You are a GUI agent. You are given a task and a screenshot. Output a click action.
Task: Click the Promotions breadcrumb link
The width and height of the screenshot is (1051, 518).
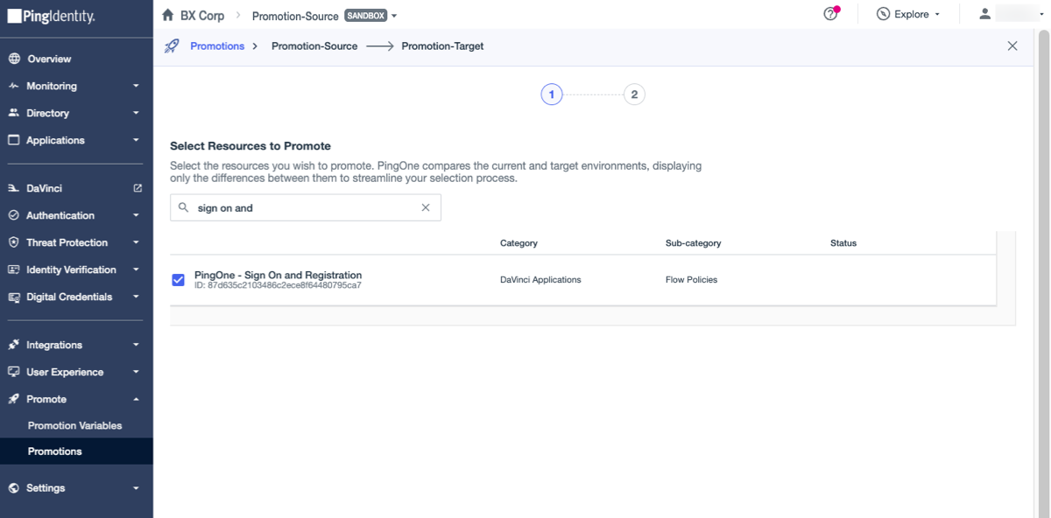click(217, 46)
